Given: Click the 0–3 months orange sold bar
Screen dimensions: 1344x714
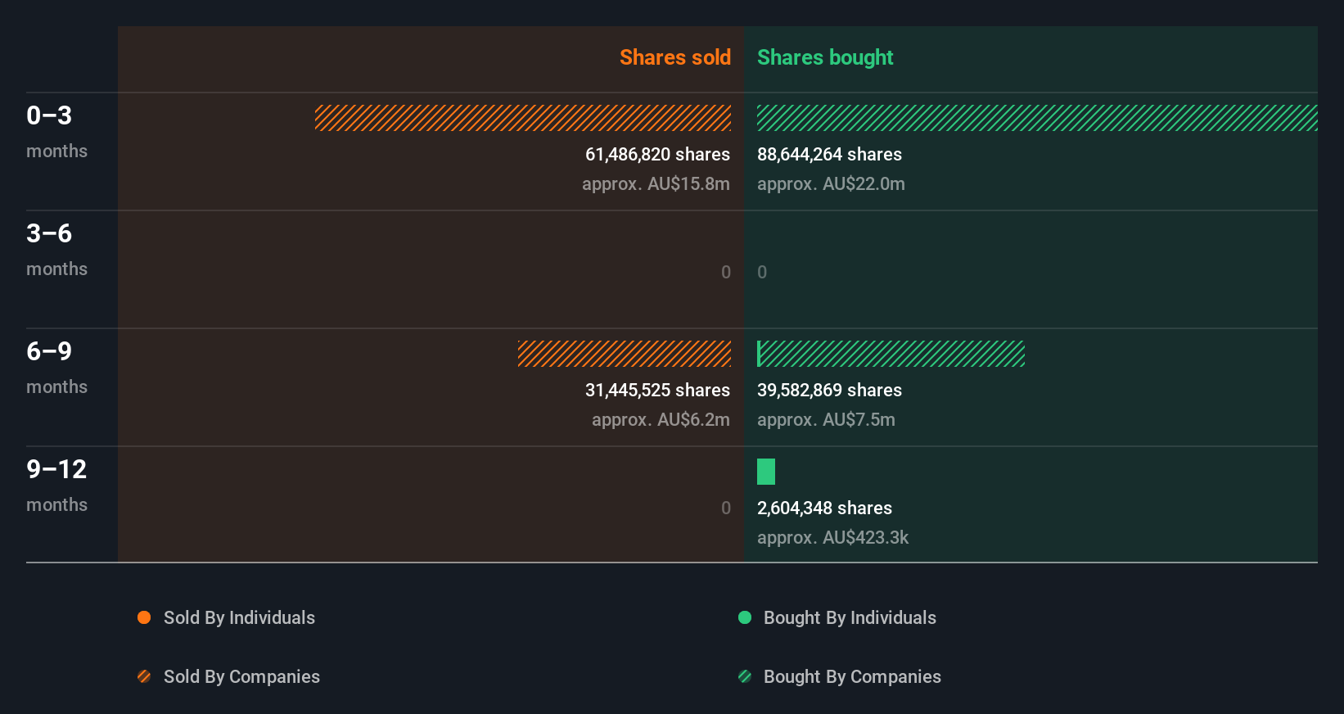Looking at the screenshot, I should (x=523, y=118).
